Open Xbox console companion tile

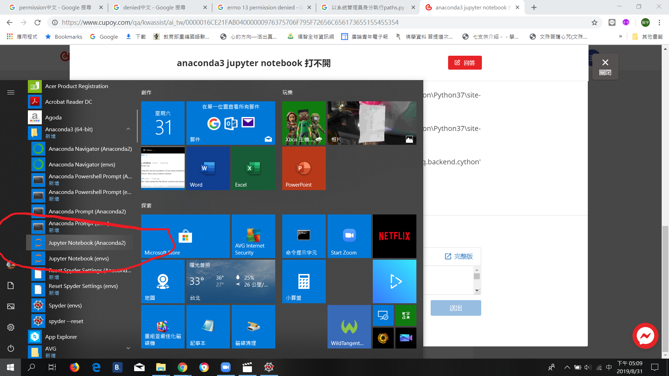pos(304,123)
